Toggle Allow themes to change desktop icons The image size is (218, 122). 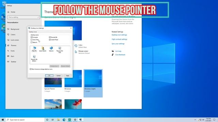coord(31,69)
